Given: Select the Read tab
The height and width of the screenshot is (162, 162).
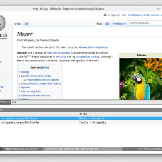Looking at the screenshot, I should coord(99,24).
